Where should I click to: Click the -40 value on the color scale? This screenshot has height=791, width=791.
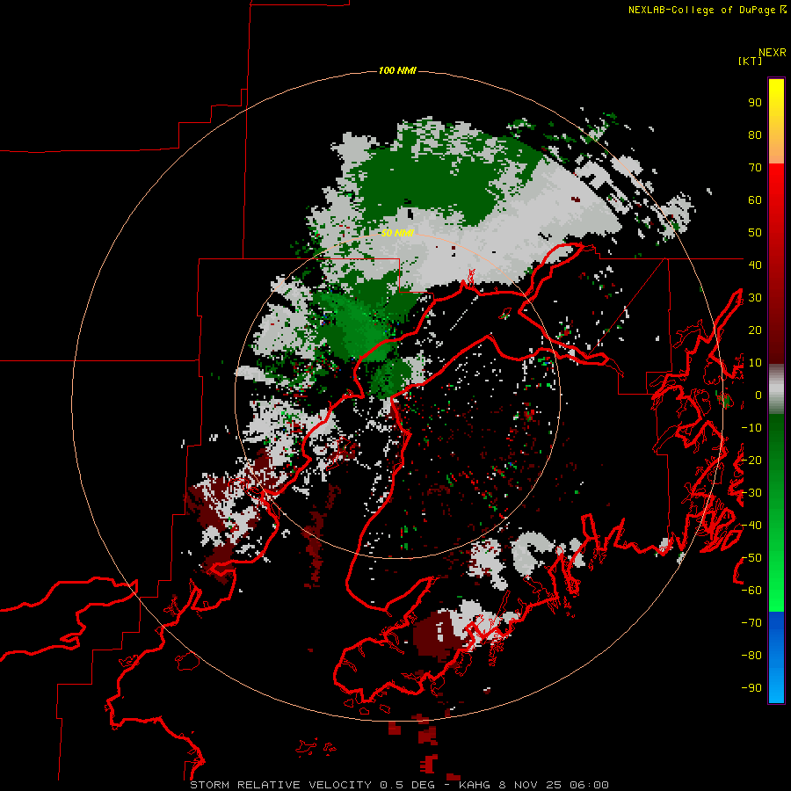click(x=751, y=526)
